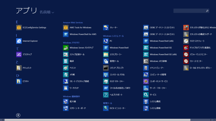The width and height of the screenshot is (216, 121).
Task: Open 拡大鏡 magnifier icon
Action: pyautogui.click(x=66, y=102)
